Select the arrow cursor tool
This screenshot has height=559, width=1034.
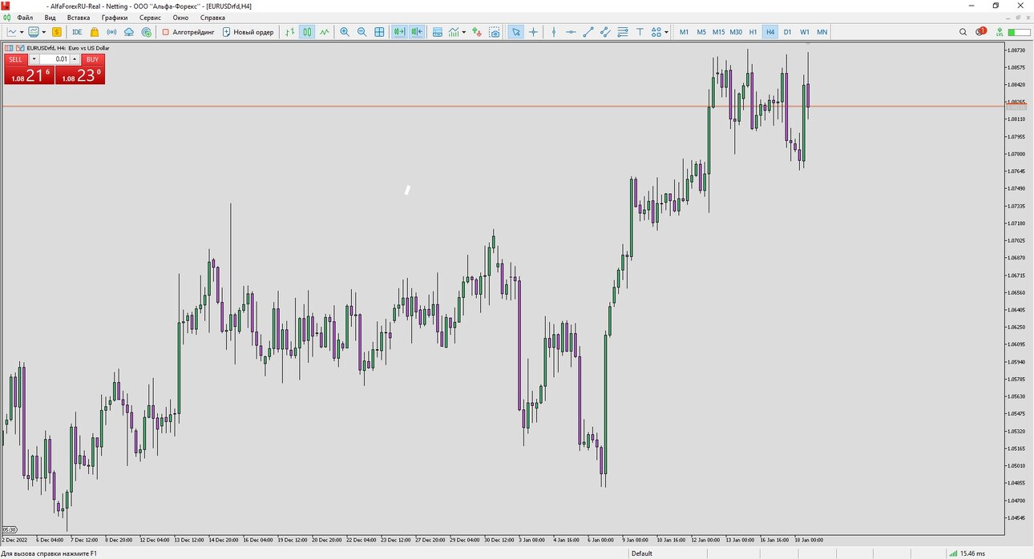point(516,32)
